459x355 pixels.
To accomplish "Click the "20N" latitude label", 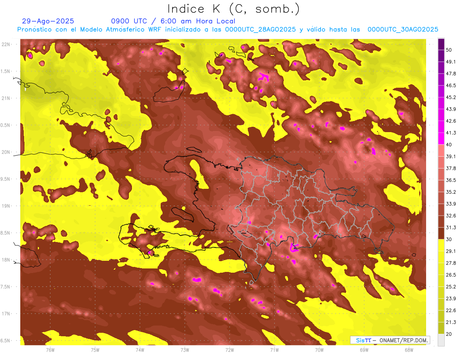I will tap(6, 152).
